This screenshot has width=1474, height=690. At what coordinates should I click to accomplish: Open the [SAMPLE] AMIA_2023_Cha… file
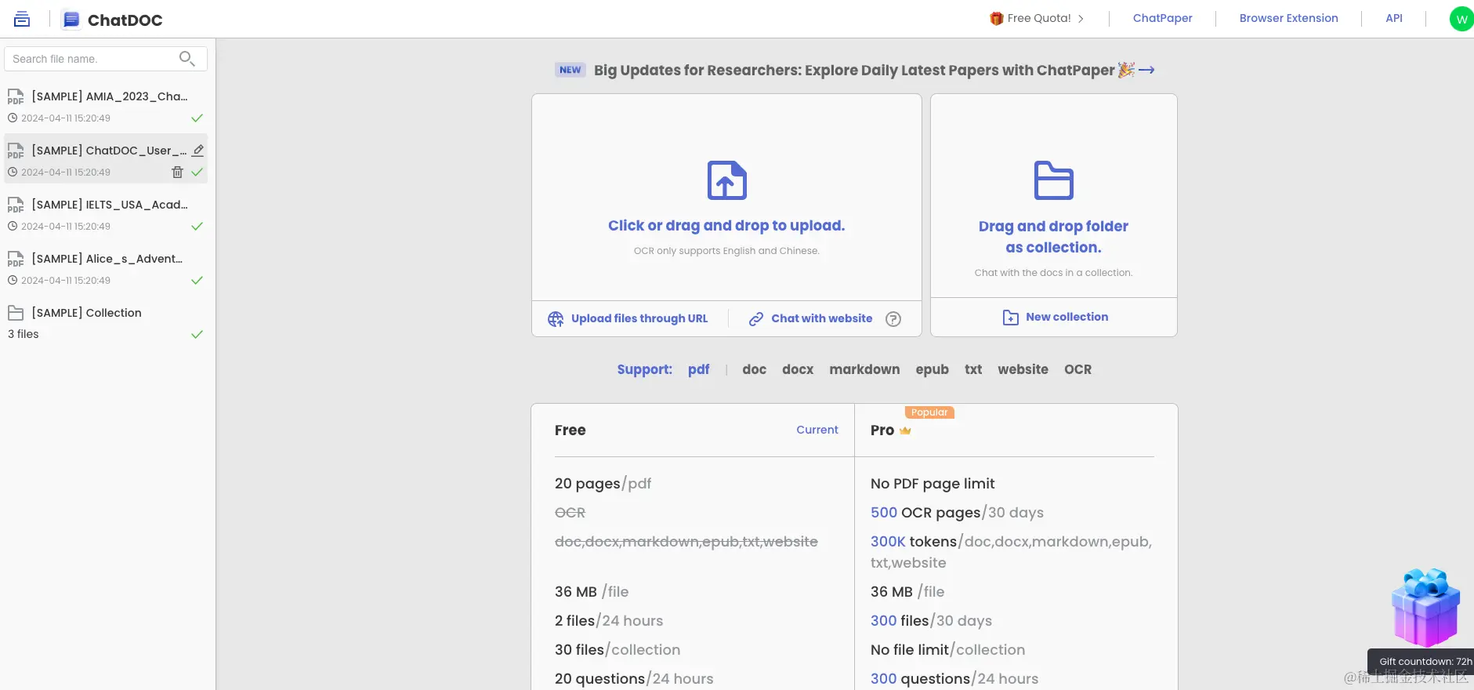tap(110, 96)
